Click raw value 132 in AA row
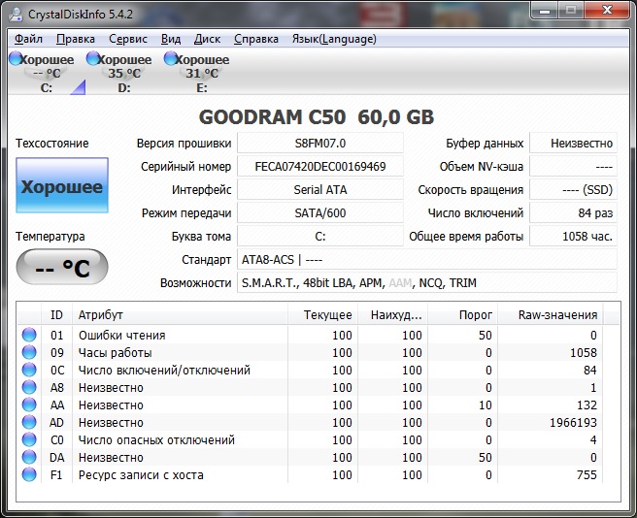This screenshot has height=518, width=637. [x=587, y=405]
